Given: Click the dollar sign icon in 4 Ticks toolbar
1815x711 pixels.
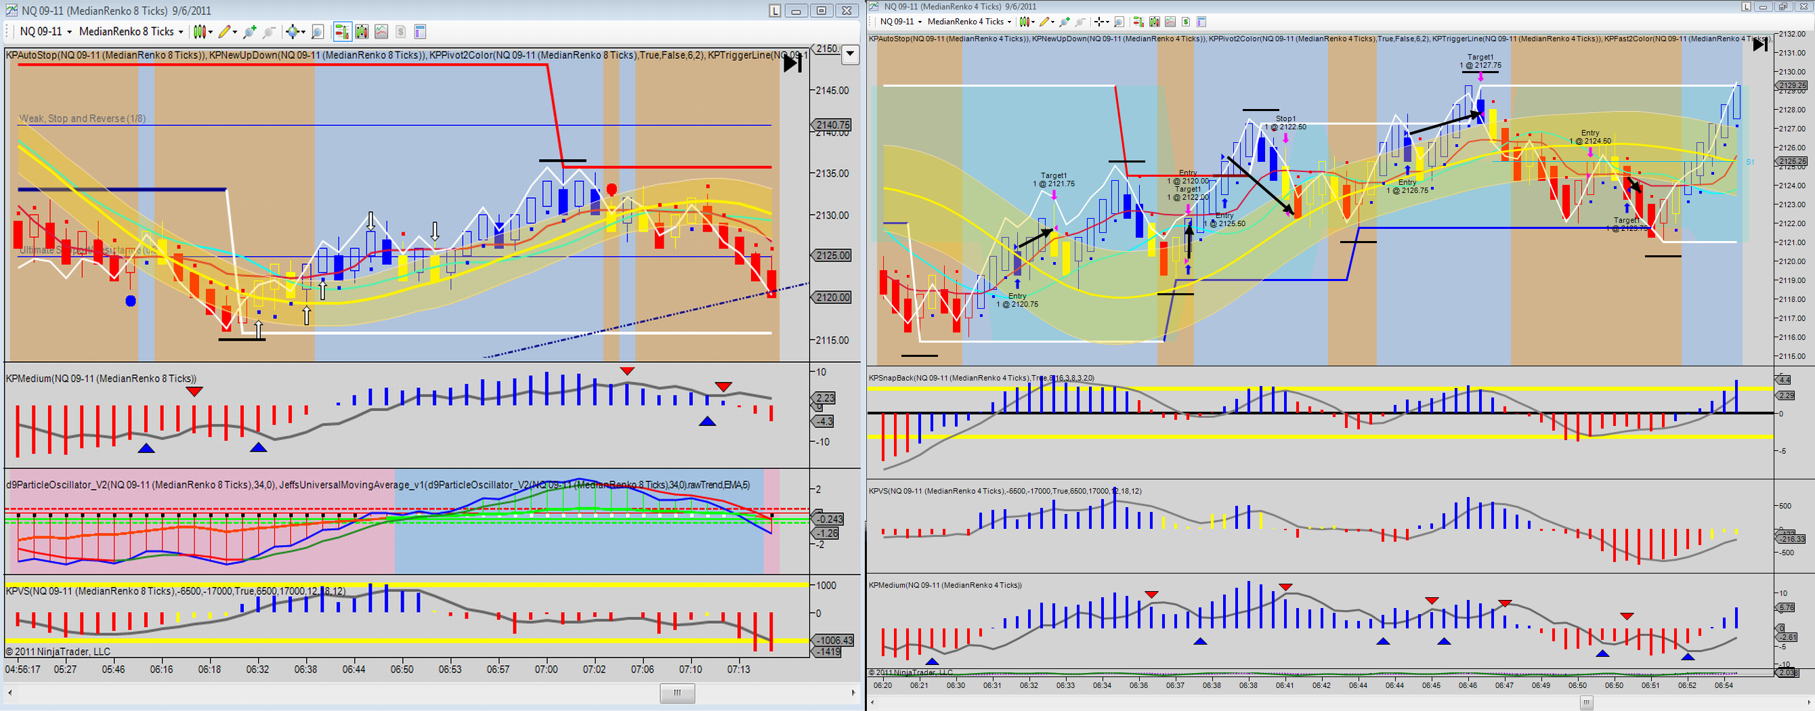Looking at the screenshot, I should 1186,22.
